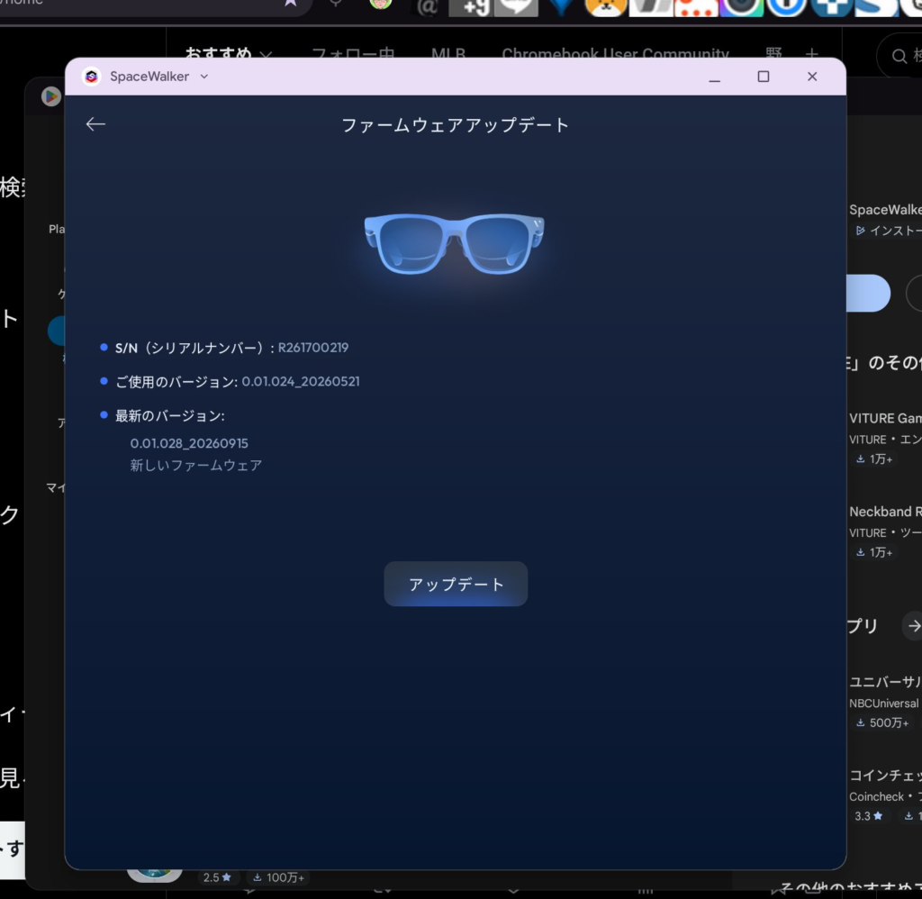
Task: Switch to the MLB tab
Action: coord(448,53)
